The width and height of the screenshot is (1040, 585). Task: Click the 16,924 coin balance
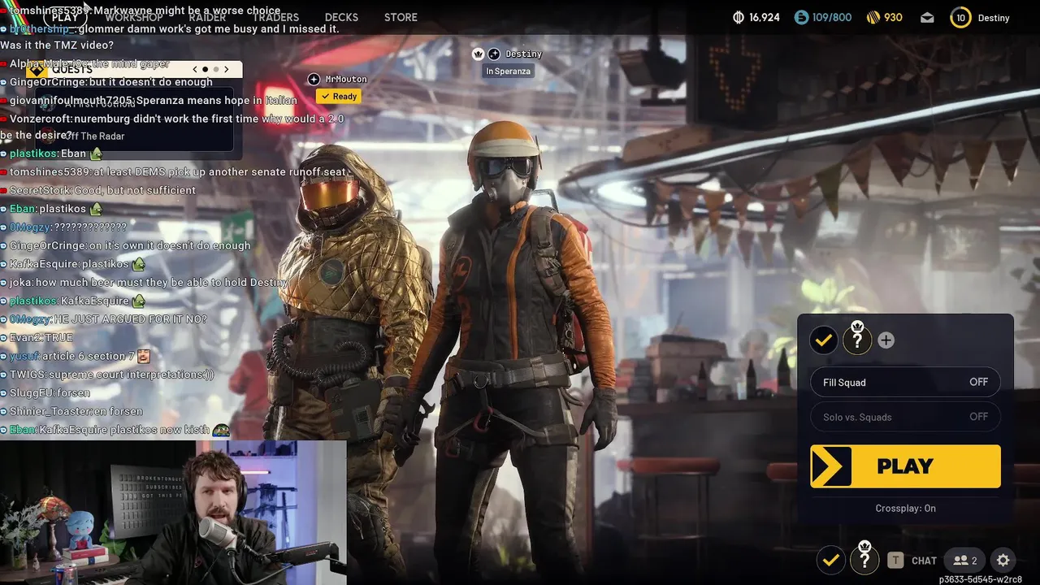(x=765, y=17)
